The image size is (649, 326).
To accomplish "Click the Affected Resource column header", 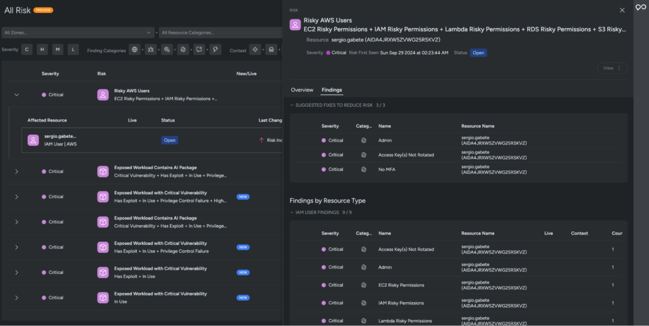I will tap(47, 120).
